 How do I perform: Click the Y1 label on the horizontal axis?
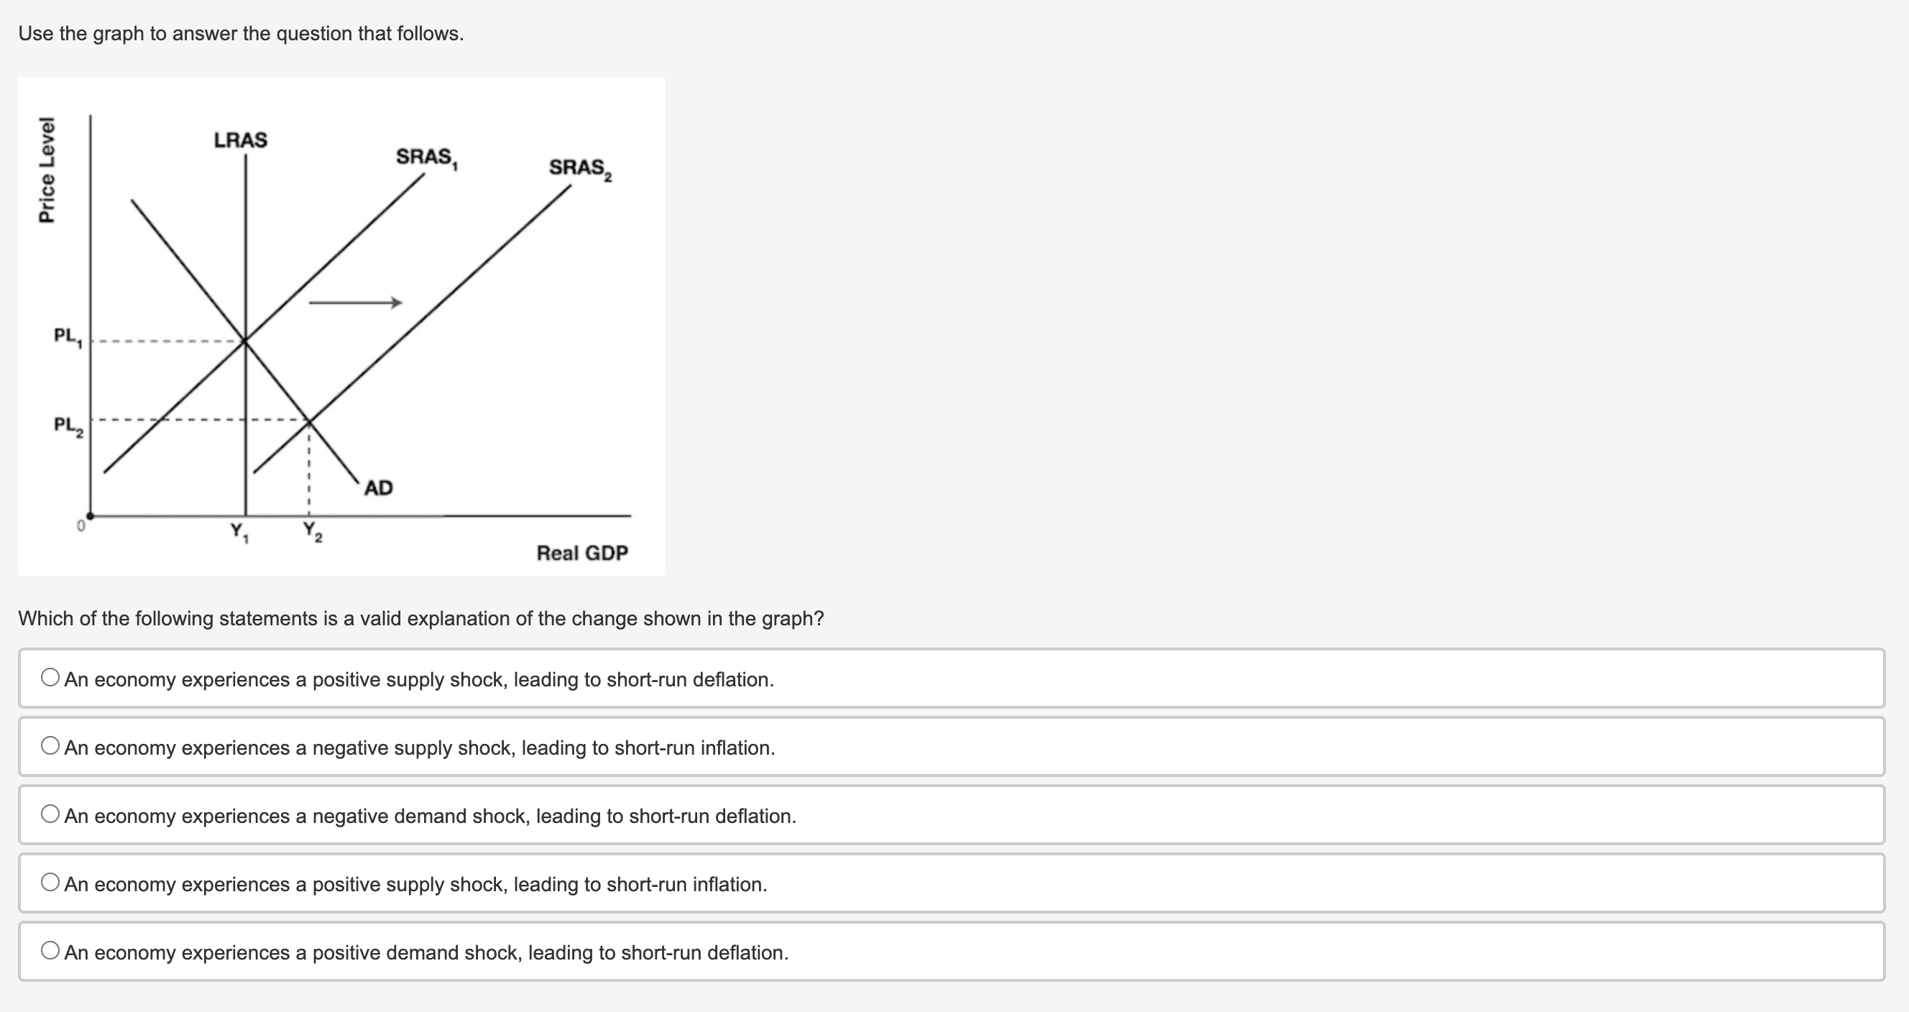click(x=239, y=530)
